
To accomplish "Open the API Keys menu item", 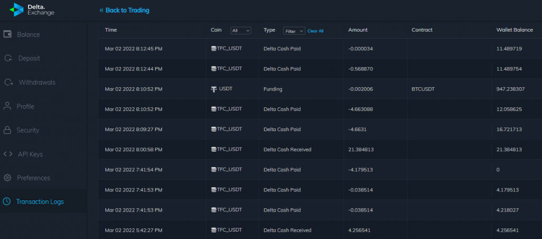I will tap(30, 154).
